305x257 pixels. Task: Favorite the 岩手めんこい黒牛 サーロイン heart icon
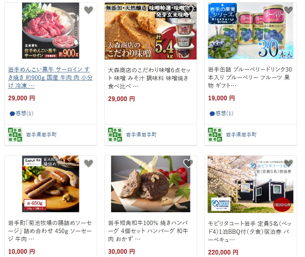pos(89,10)
